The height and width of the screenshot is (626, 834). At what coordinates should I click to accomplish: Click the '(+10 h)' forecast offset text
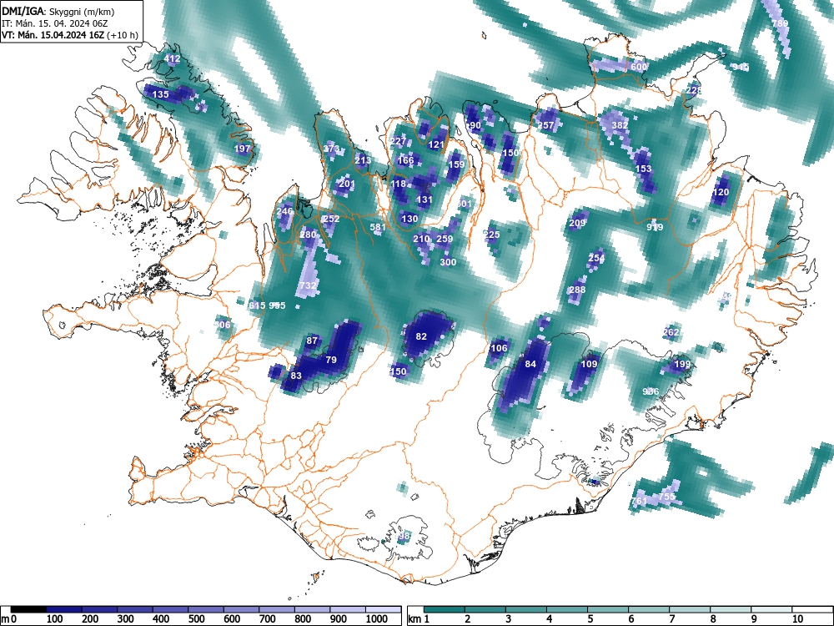[x=123, y=35]
